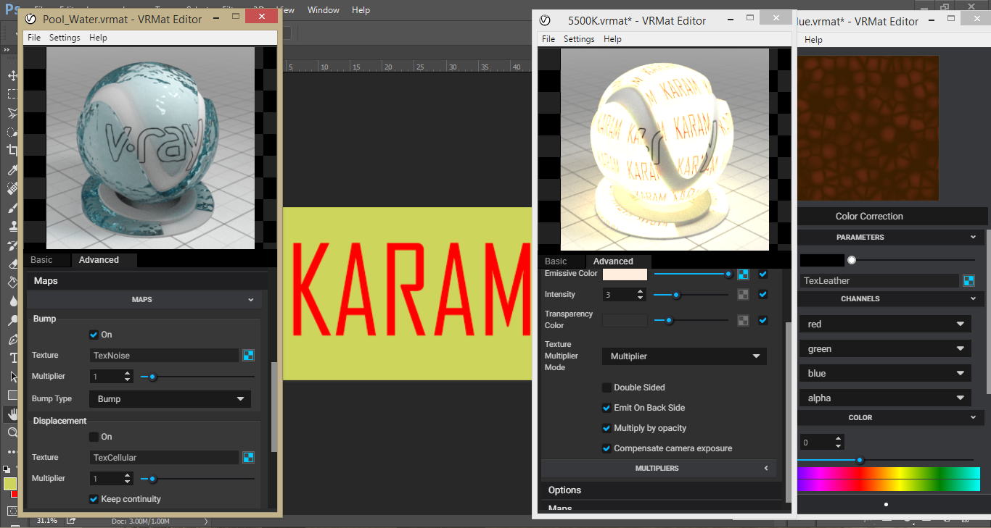The width and height of the screenshot is (991, 528).
Task: Select the Move tool in Photoshop toolbar
Action: point(12,75)
